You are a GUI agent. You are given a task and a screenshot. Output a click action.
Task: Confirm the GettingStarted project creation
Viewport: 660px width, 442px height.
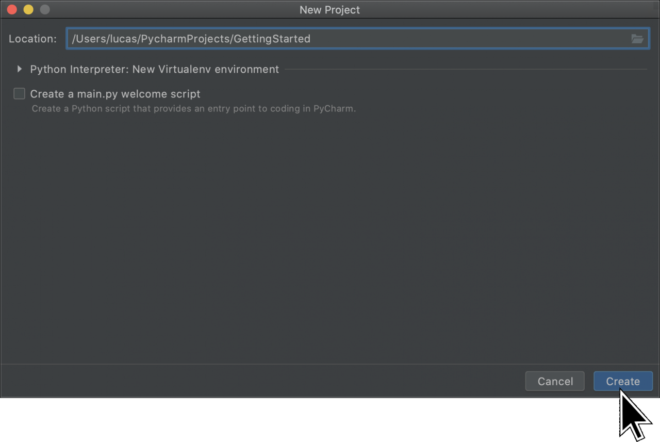click(x=623, y=381)
